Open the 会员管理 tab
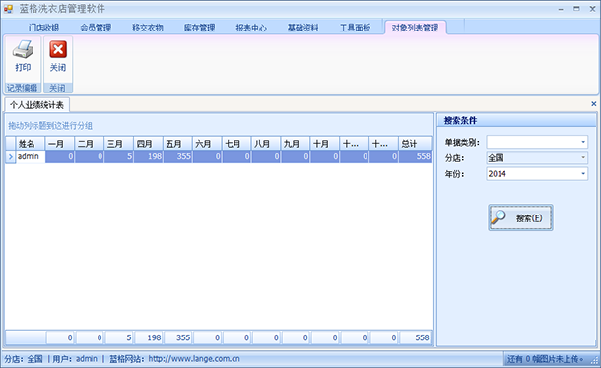601x368 pixels. coord(96,28)
